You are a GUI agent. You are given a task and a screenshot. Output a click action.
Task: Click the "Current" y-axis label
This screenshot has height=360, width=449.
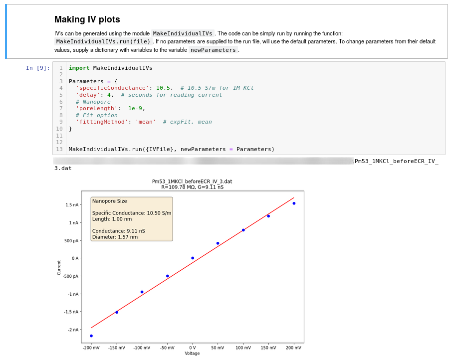coord(59,267)
